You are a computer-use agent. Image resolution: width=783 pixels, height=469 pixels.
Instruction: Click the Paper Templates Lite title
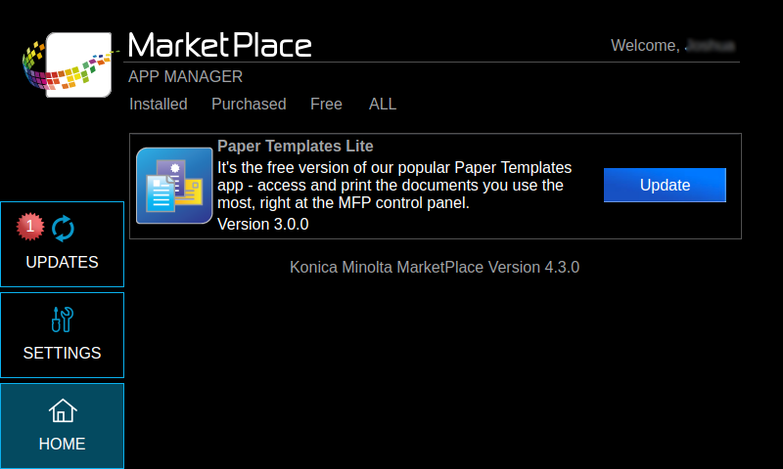[296, 146]
